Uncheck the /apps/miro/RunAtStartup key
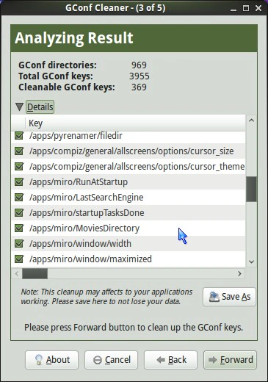The width and height of the screenshot is (268, 382). point(19,182)
